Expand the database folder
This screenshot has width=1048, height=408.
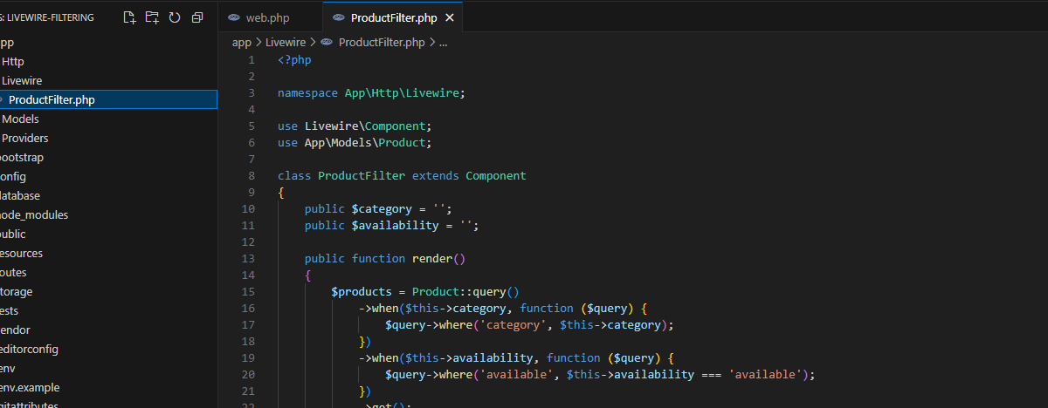(108, 195)
